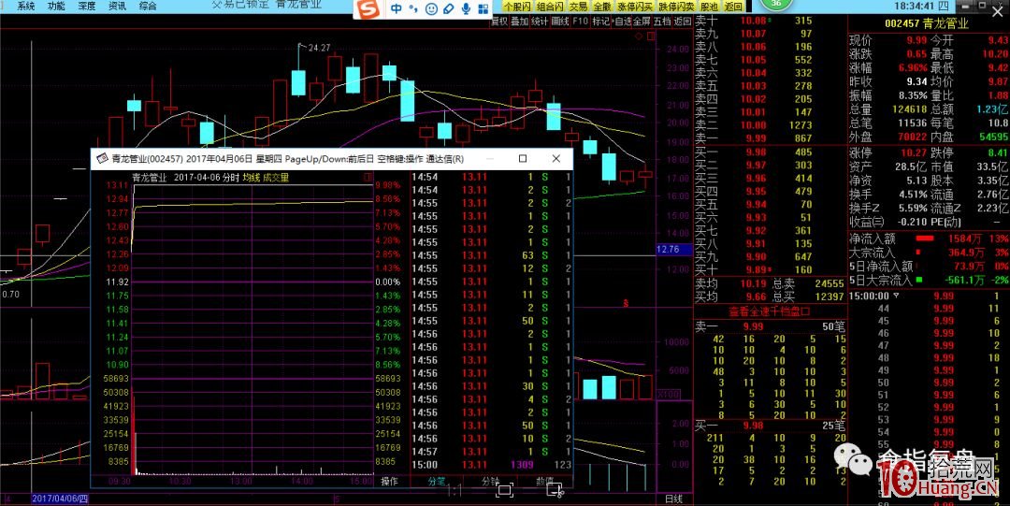Expand the 15:00:00 time dropdown arrow

[896, 296]
